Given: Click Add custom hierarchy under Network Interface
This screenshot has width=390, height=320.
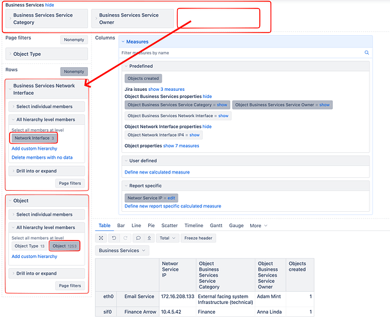Looking at the screenshot, I should [x=35, y=148].
